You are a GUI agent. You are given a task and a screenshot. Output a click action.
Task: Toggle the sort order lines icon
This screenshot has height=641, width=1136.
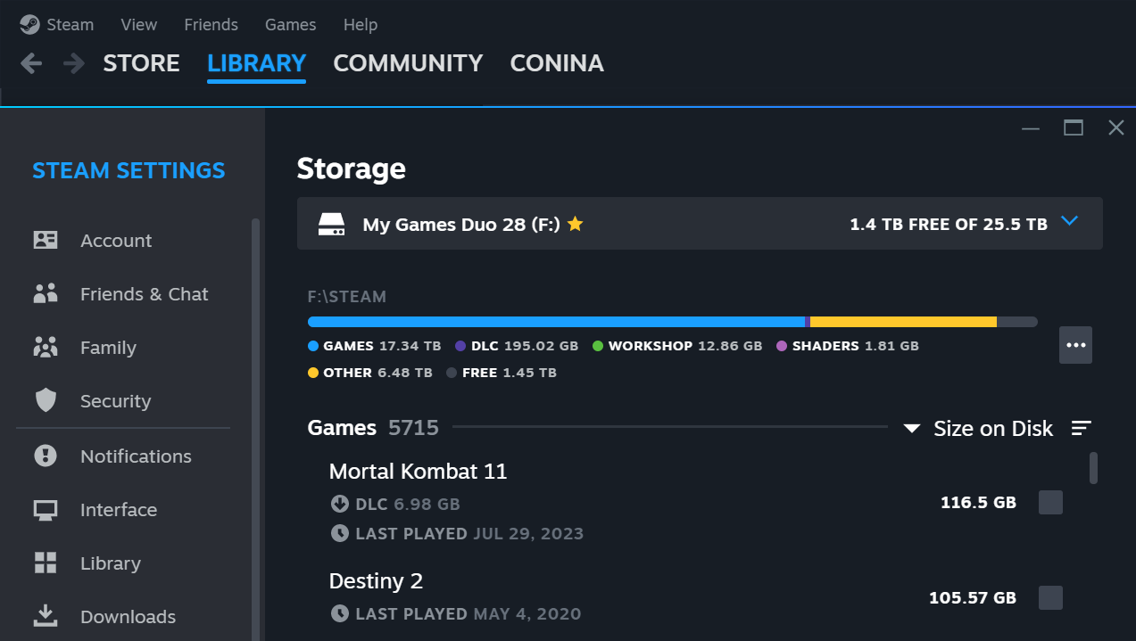click(x=1081, y=429)
